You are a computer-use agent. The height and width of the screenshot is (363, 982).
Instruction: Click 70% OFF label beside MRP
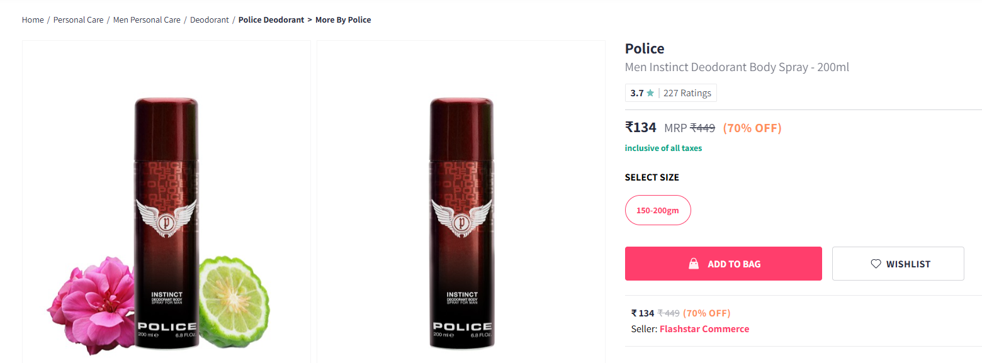(x=752, y=128)
